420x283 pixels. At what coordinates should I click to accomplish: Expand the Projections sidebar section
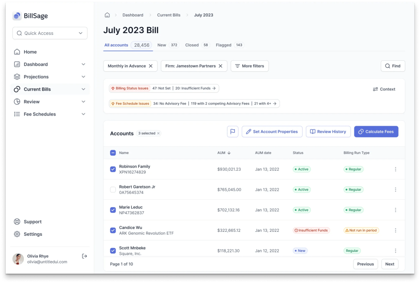coord(83,77)
